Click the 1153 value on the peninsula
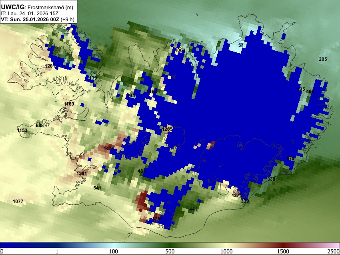This screenshot has width=340, height=255. [x=22, y=130]
